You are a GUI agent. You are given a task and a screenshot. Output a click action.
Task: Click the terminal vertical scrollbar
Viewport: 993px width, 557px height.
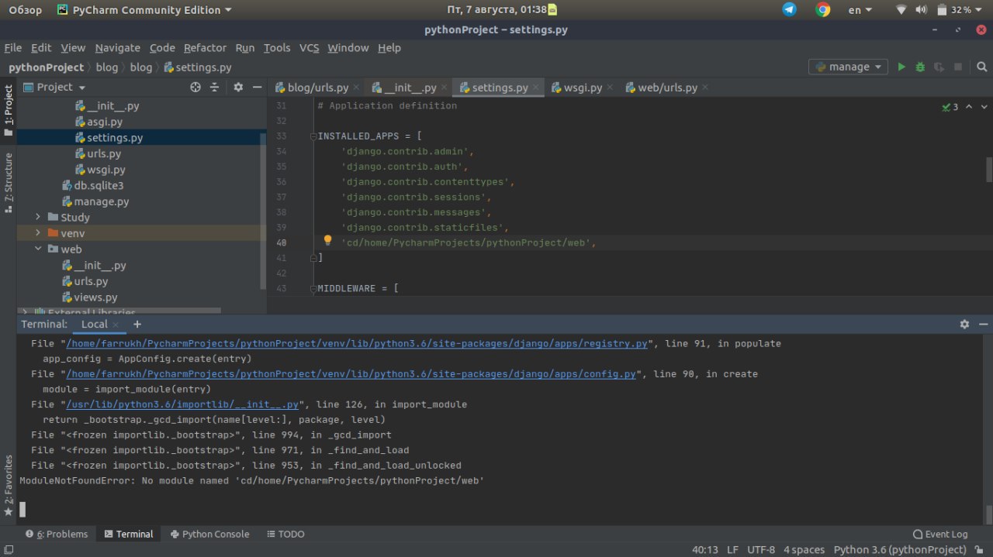click(x=989, y=514)
